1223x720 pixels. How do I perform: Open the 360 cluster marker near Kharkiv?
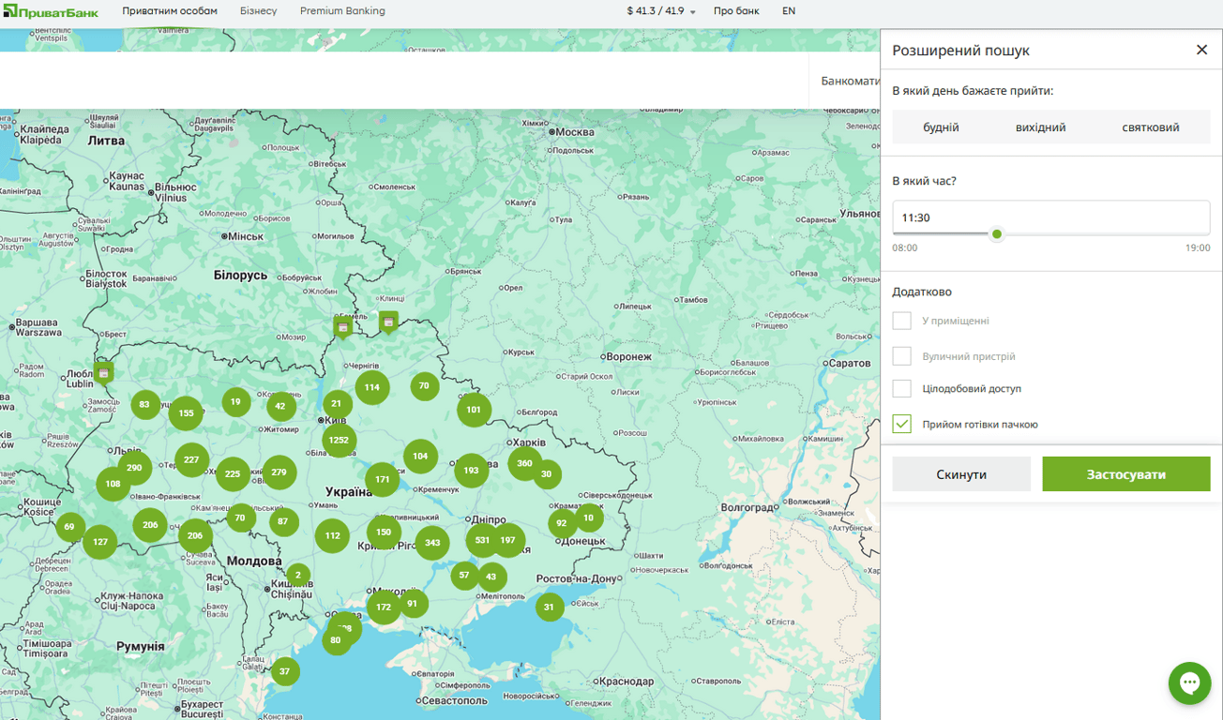click(524, 463)
